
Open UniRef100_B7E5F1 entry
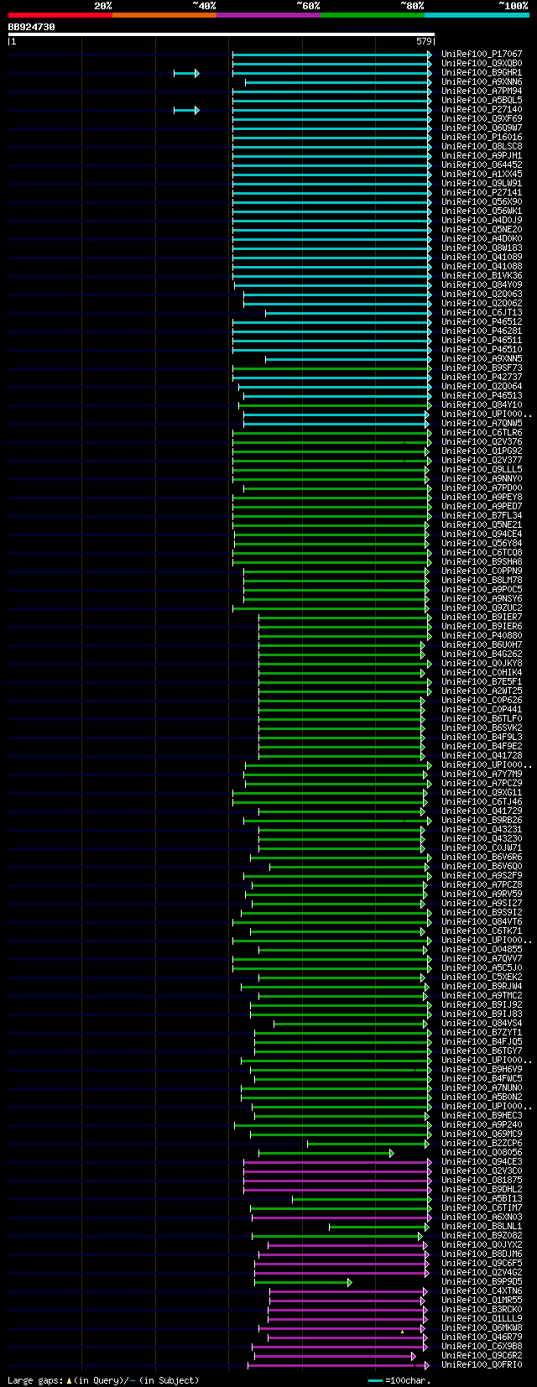482,682
